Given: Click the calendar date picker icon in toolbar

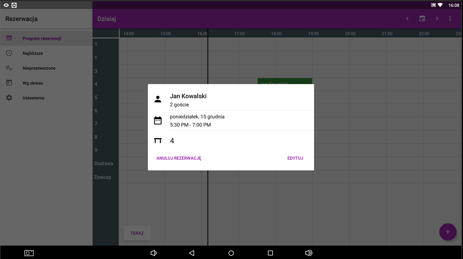Looking at the screenshot, I should [422, 19].
